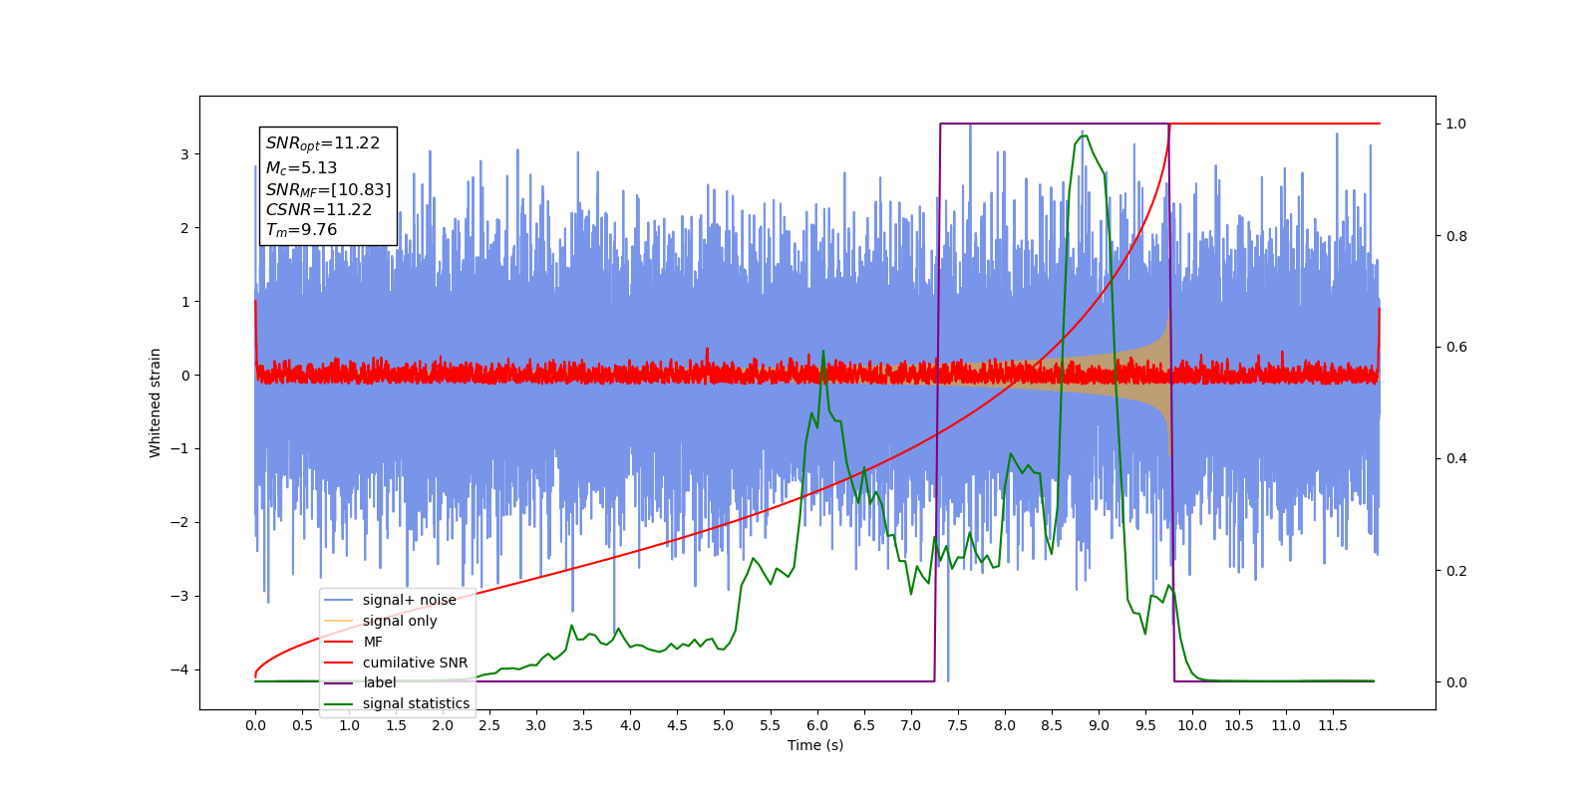Click the x-axis tick label 1.5
Screen dimensions: 1595x797
click(396, 725)
